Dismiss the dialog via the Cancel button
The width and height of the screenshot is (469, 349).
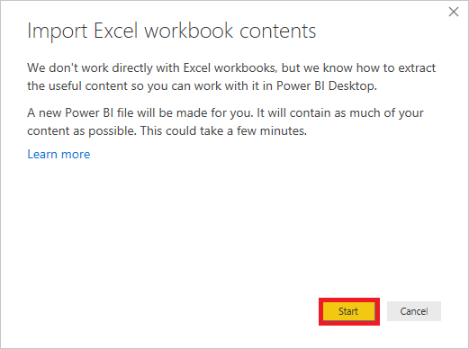(414, 311)
